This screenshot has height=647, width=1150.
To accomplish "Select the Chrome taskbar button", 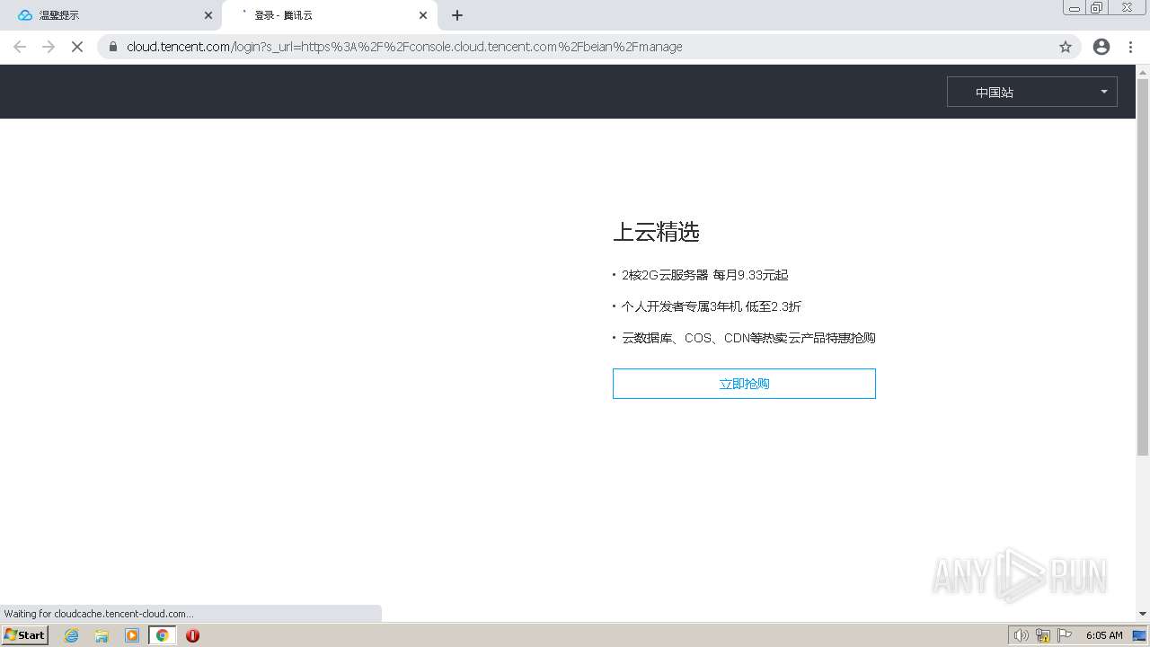I will click(162, 635).
